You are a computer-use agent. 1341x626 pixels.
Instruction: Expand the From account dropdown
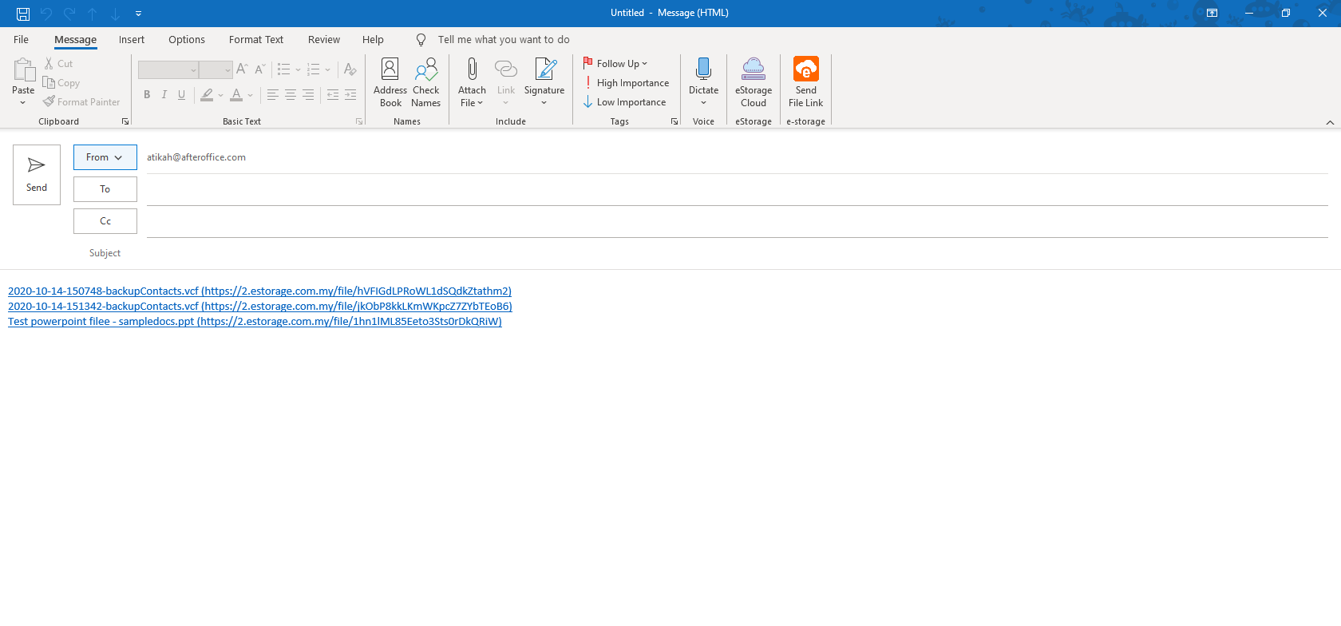(105, 157)
